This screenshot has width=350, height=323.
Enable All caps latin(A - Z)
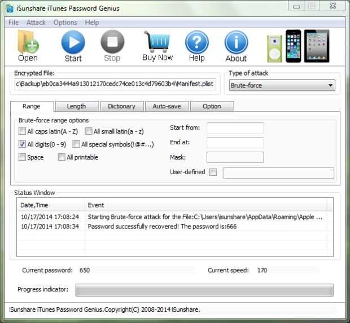(22, 131)
